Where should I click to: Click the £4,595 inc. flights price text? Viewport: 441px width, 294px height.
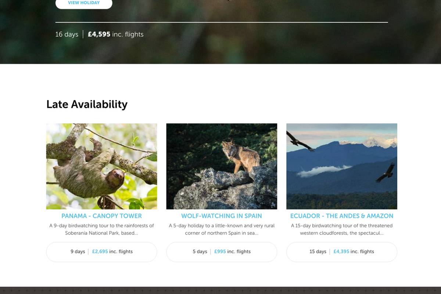(116, 34)
